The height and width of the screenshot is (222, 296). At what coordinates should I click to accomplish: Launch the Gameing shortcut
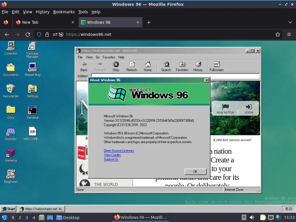point(11,155)
